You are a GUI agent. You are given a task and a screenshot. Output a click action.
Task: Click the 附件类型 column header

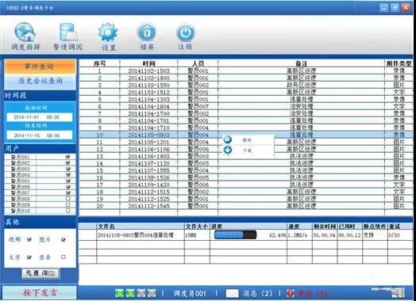pos(399,63)
